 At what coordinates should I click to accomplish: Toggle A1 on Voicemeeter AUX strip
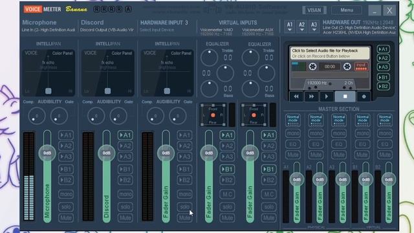pyautogui.click(x=269, y=135)
